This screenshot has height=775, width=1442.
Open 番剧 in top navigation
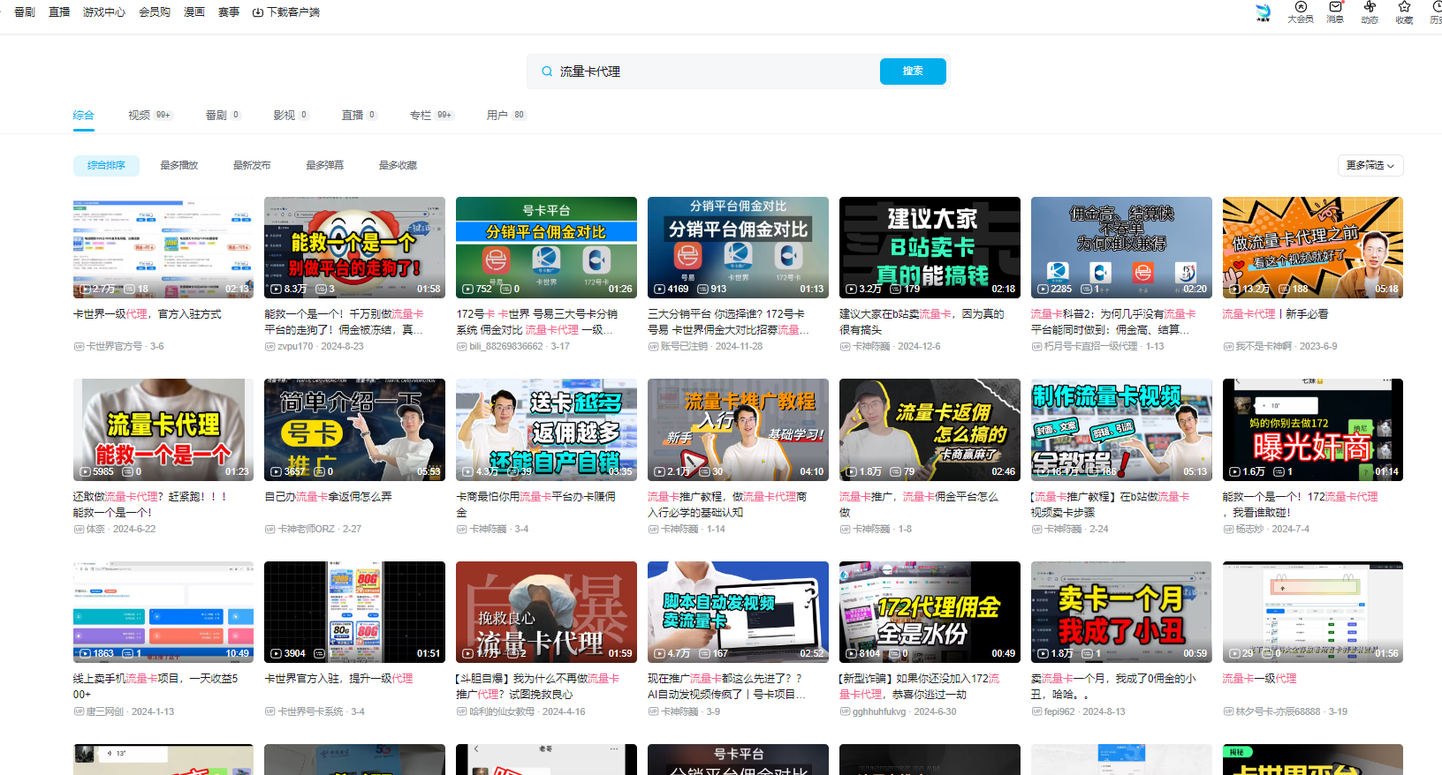tap(25, 12)
